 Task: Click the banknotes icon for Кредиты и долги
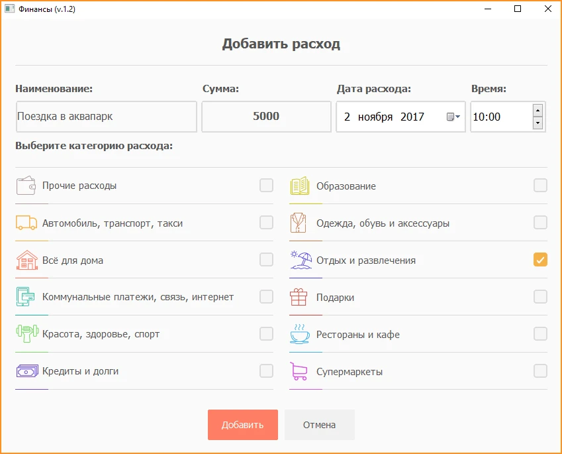click(x=26, y=371)
